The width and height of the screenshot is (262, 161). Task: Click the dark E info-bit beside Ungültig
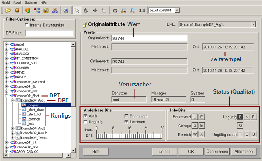point(240,117)
